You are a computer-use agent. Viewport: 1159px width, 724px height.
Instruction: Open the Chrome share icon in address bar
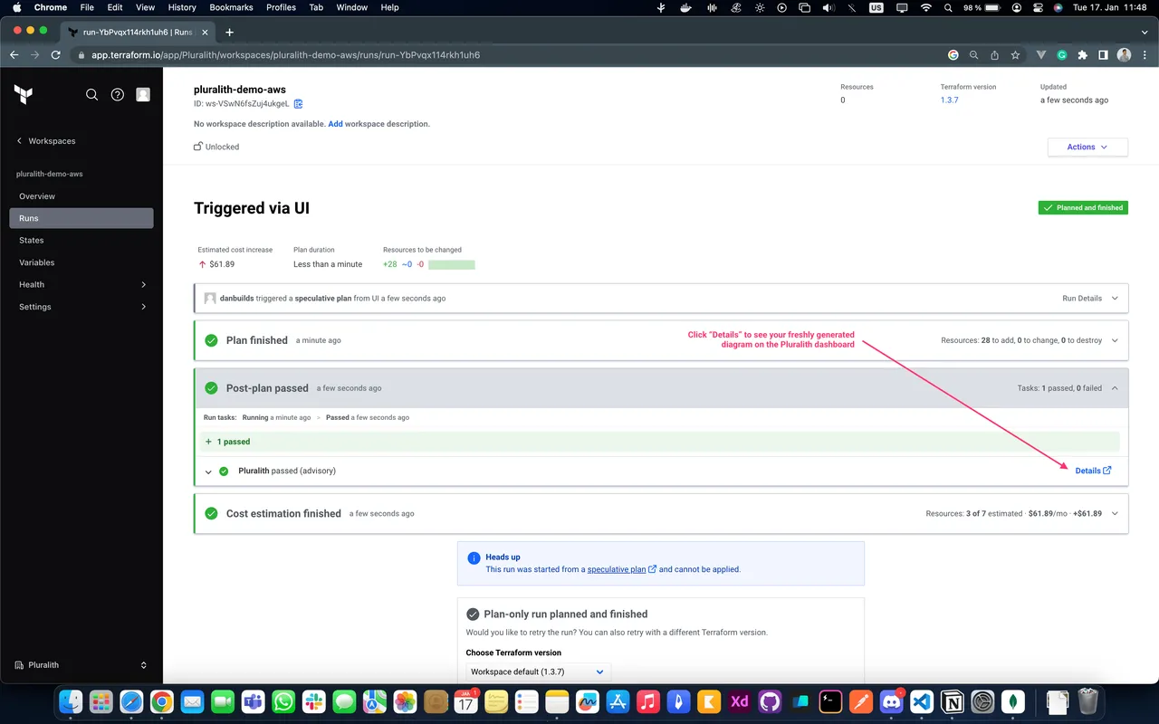pos(994,55)
